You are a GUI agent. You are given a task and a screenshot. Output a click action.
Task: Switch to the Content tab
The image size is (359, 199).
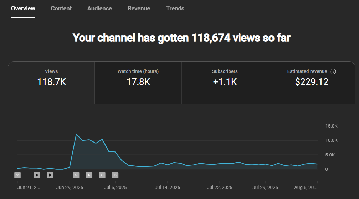tap(61, 8)
